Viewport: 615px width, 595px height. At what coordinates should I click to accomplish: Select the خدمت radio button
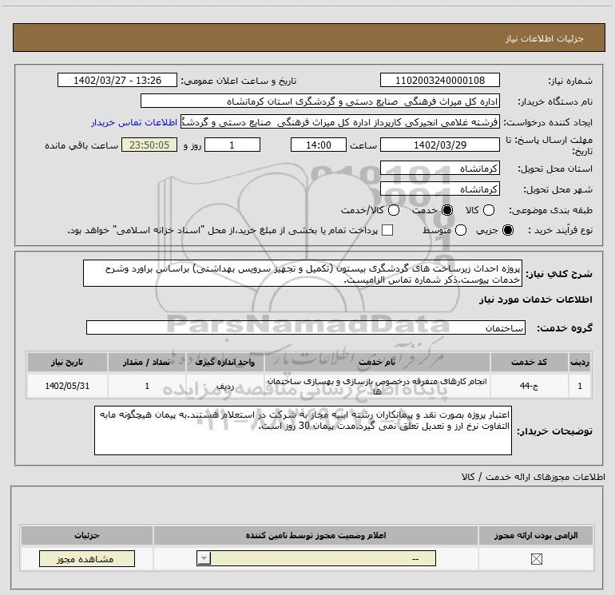click(x=447, y=210)
